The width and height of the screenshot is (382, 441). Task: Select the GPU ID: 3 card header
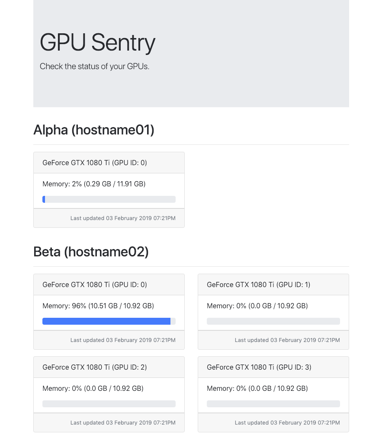point(273,367)
